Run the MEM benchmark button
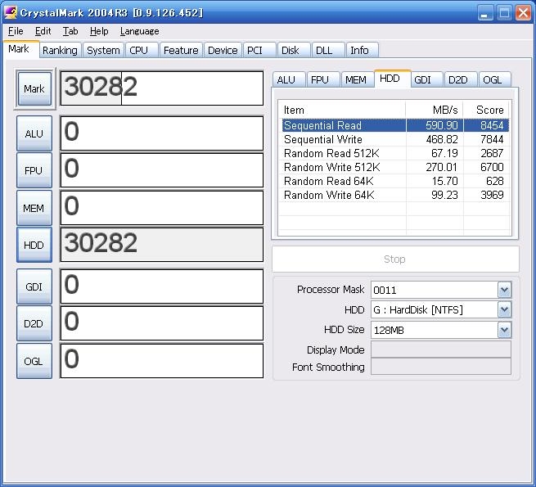Image resolution: width=536 pixels, height=487 pixels. pyautogui.click(x=34, y=208)
